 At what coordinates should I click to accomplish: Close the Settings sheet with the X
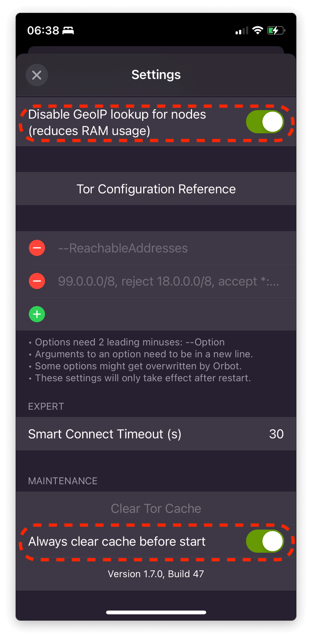(x=37, y=75)
